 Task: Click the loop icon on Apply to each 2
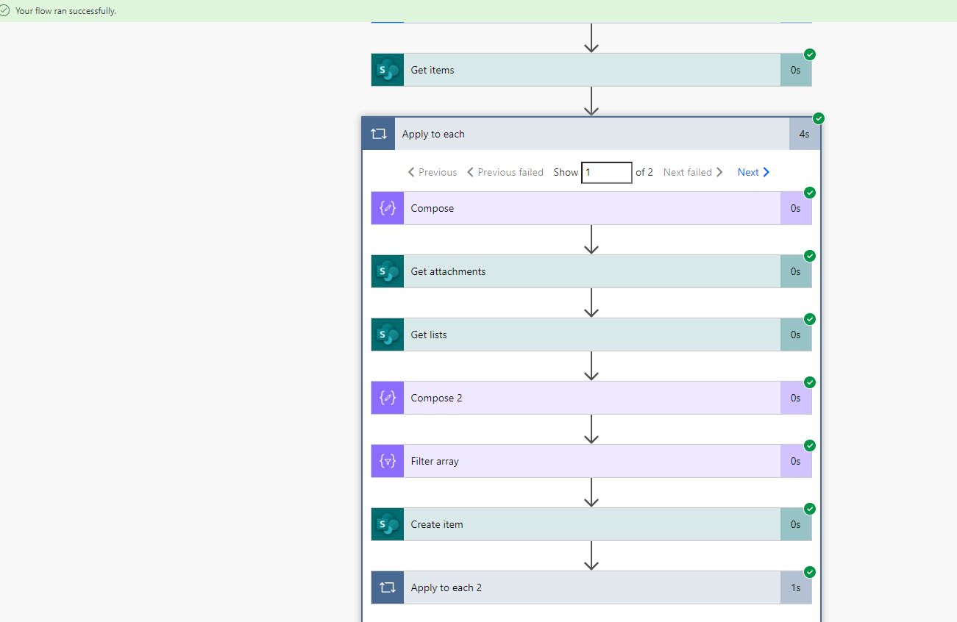(388, 587)
